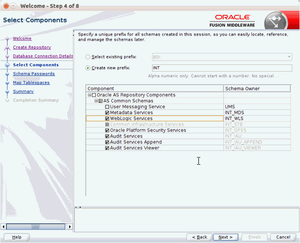Image resolution: width=300 pixels, height=243 pixels.
Task: Minimize the wizard window
Action: coord(13,6)
